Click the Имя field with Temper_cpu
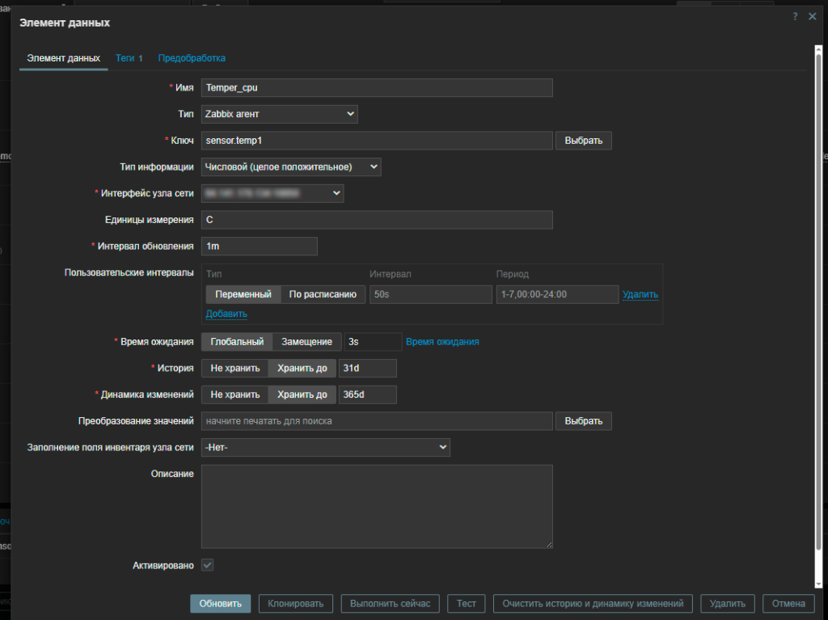This screenshot has width=828, height=620. click(377, 87)
